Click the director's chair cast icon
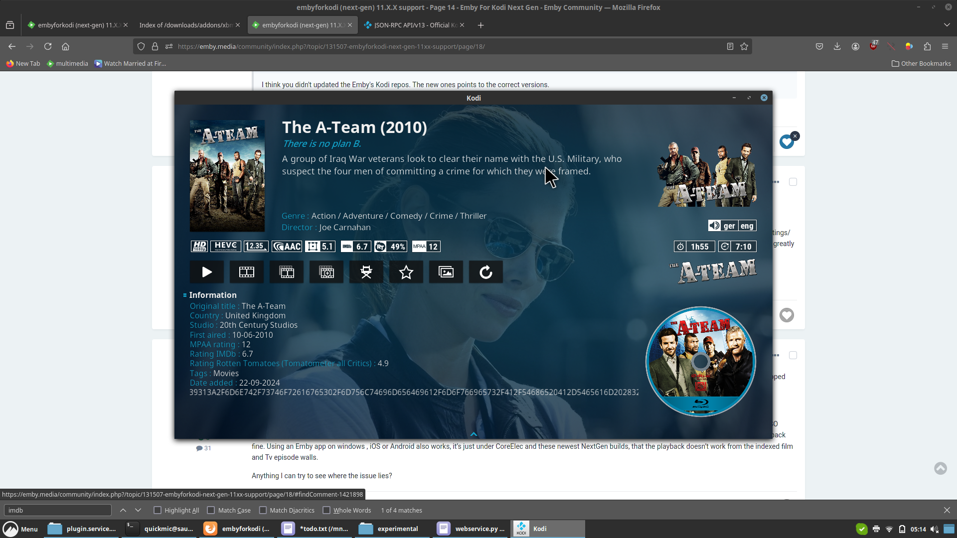Screen dimensions: 957x538 (366, 272)
